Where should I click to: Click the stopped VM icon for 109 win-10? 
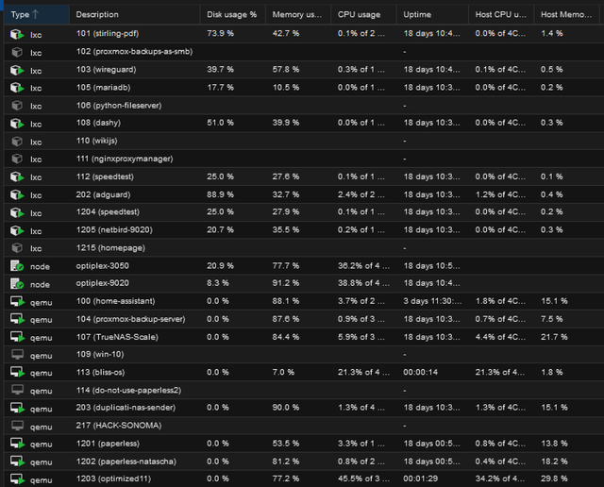17,355
